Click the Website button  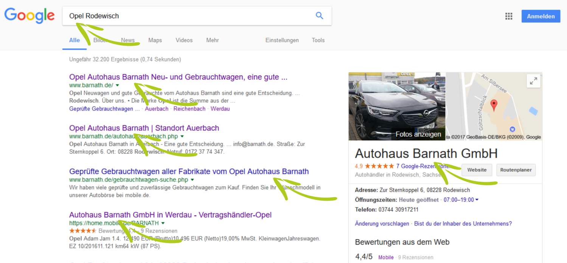tap(477, 170)
